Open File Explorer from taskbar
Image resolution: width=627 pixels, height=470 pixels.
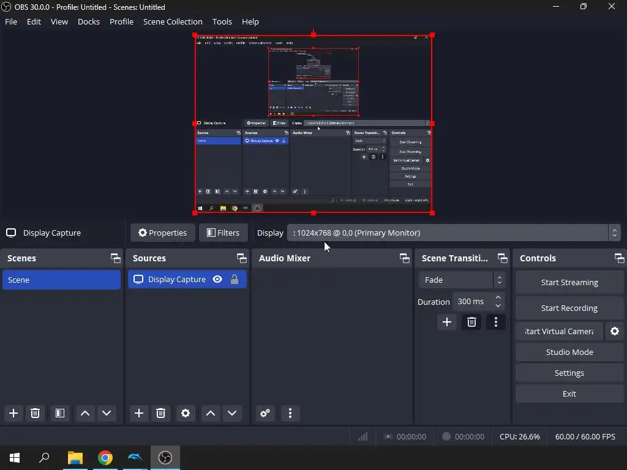(x=75, y=458)
